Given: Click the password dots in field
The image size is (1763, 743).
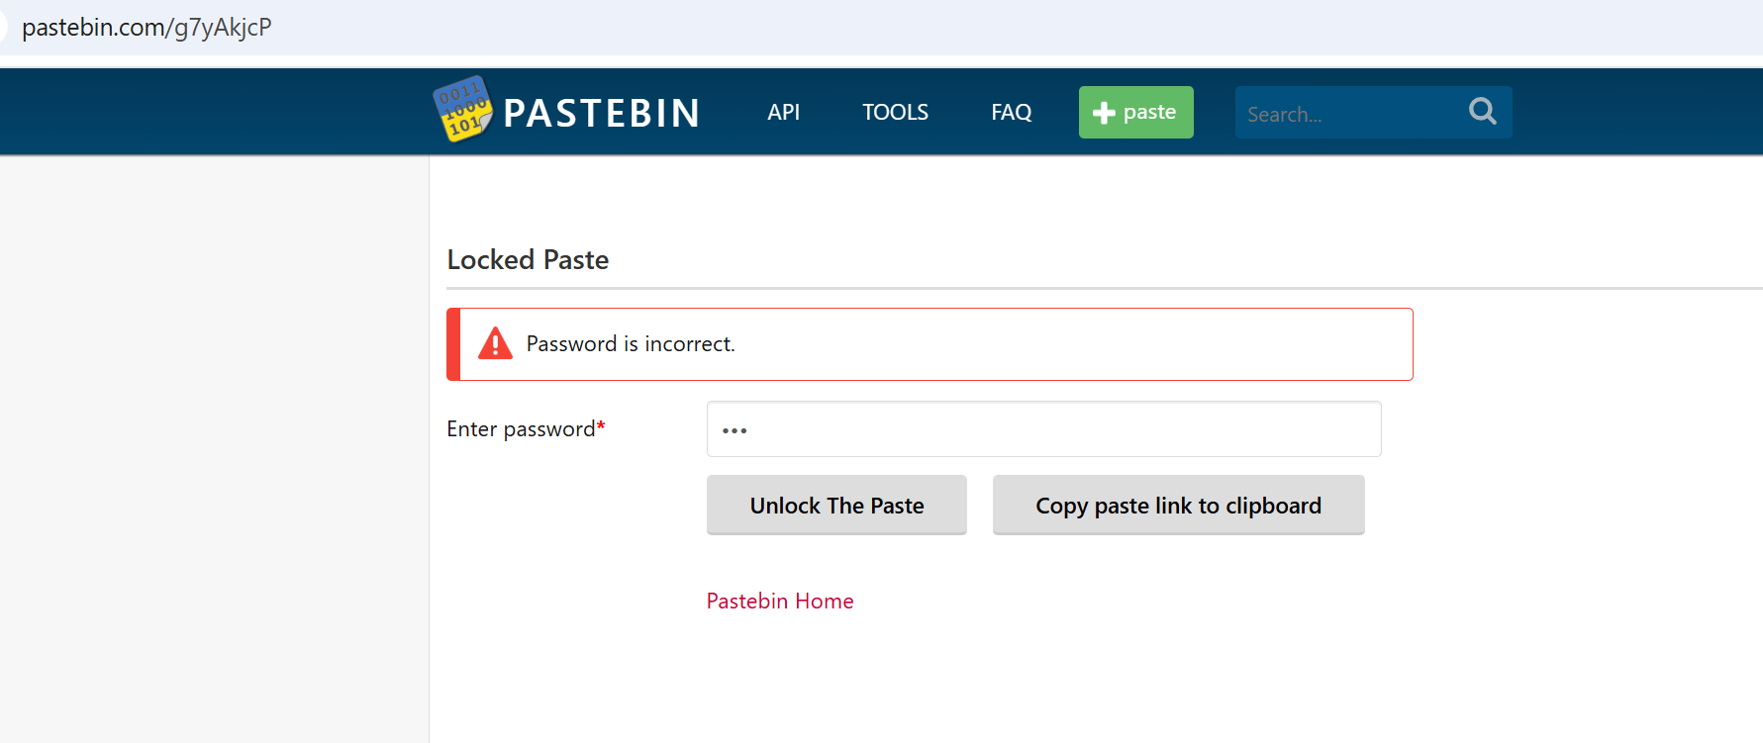Looking at the screenshot, I should [x=735, y=430].
